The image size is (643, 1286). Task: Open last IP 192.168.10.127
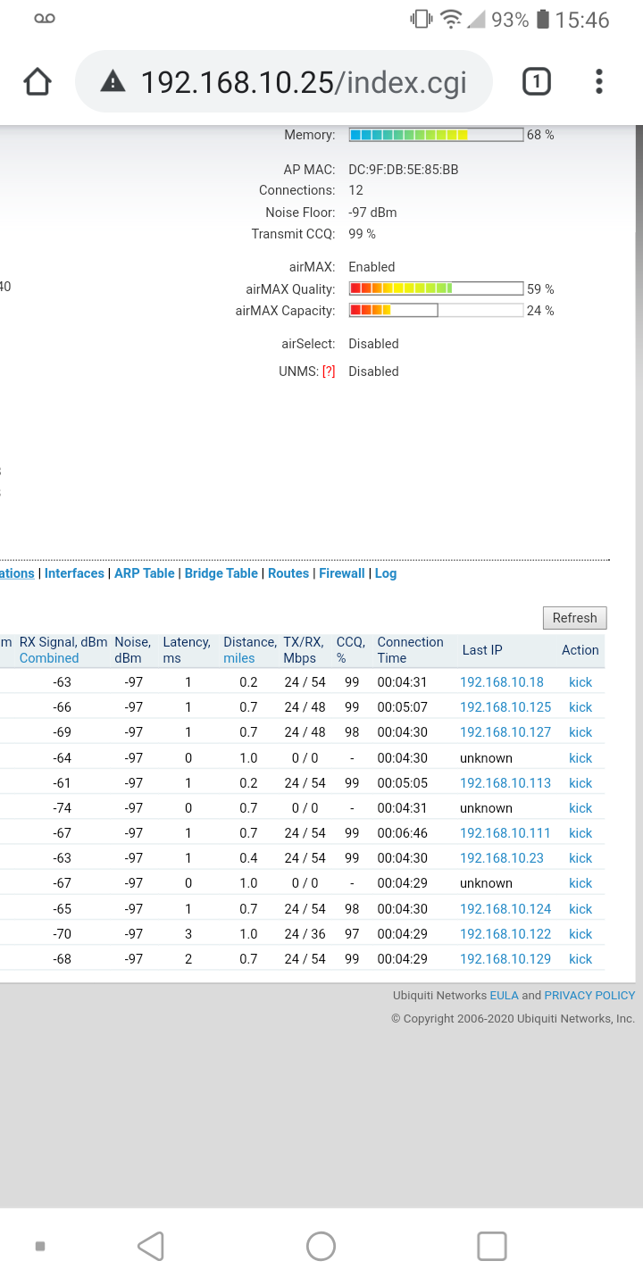(505, 732)
